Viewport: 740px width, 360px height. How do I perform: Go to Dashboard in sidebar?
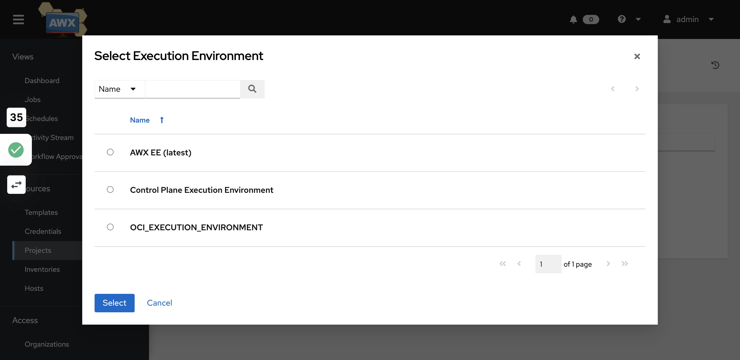tap(42, 81)
